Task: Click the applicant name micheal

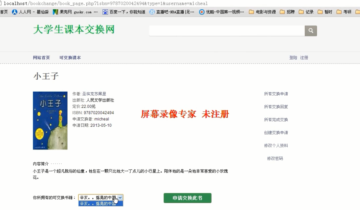Action: point(102,119)
